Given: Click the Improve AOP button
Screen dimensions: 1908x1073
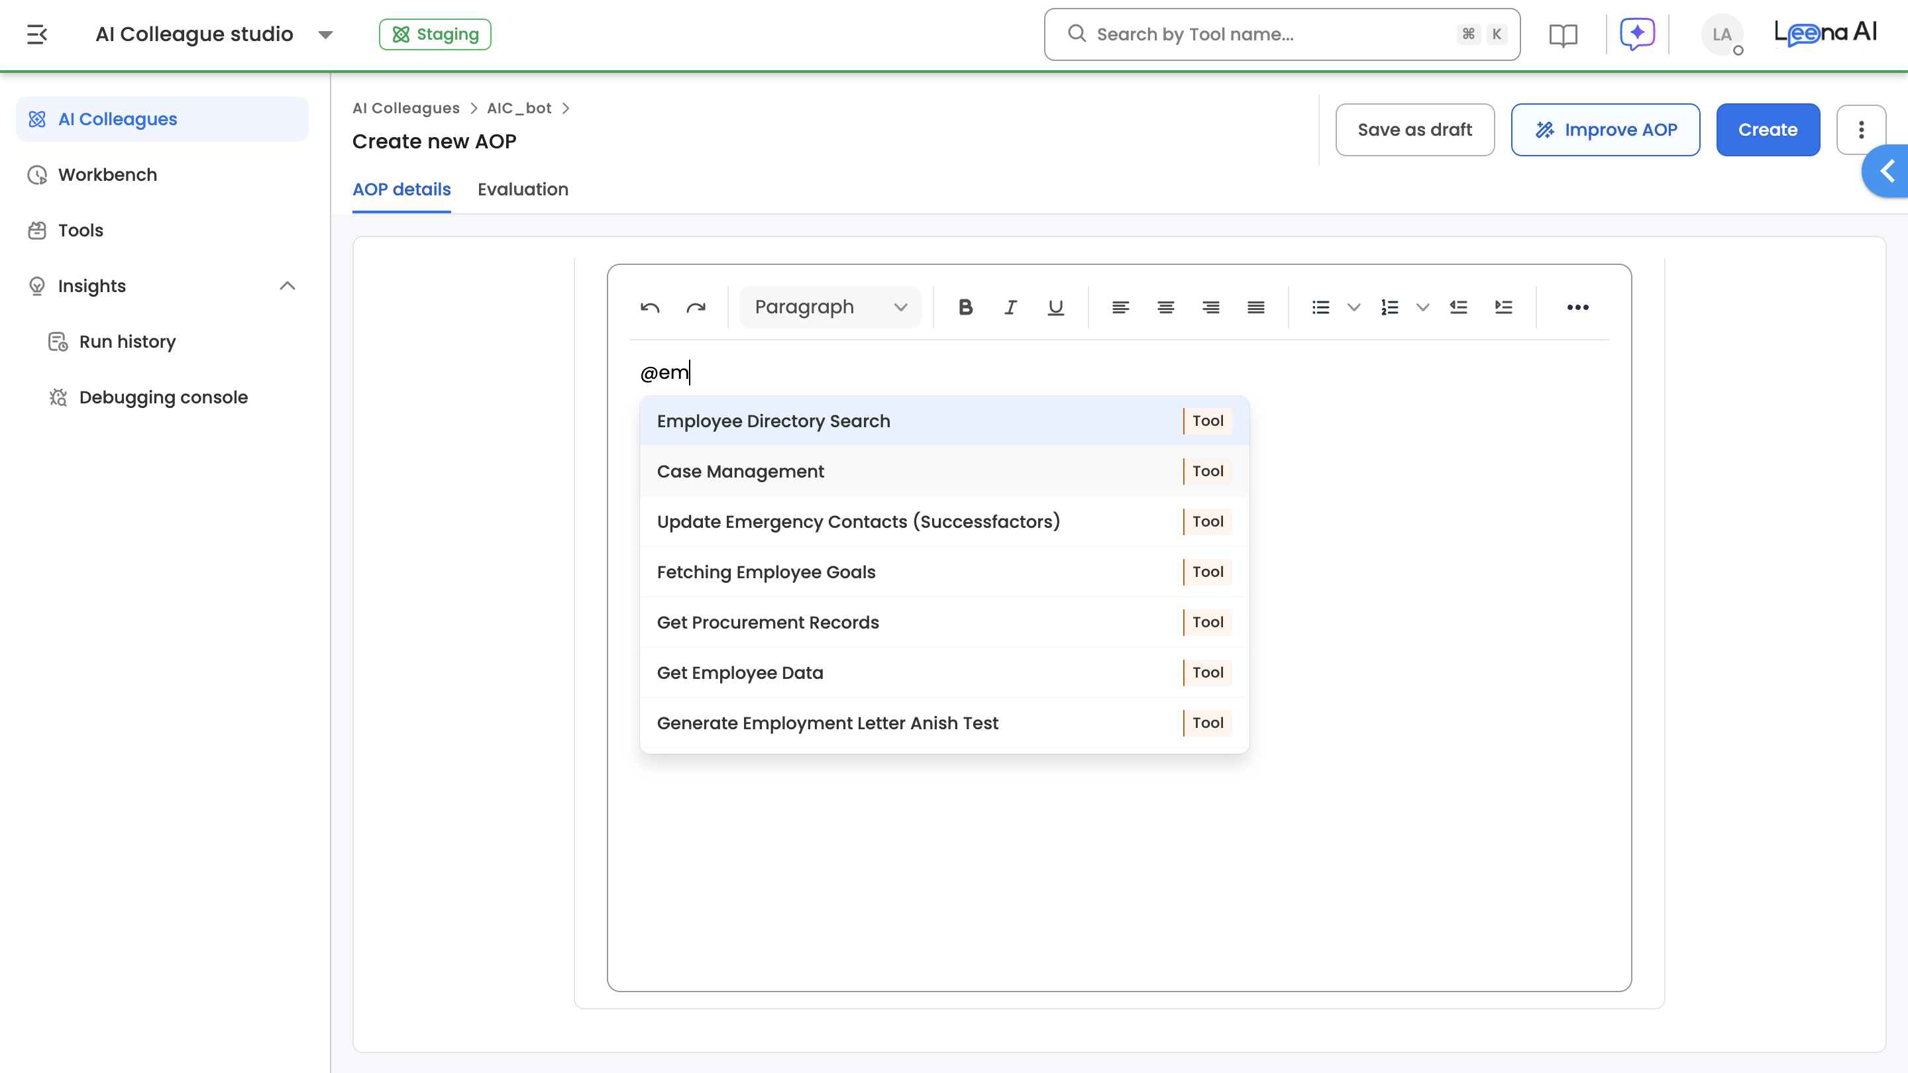Looking at the screenshot, I should (x=1605, y=130).
